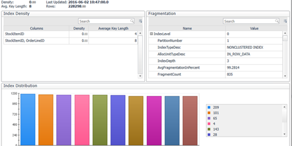
Task: Open column options icon in Index Density panel
Action: click(x=141, y=21)
